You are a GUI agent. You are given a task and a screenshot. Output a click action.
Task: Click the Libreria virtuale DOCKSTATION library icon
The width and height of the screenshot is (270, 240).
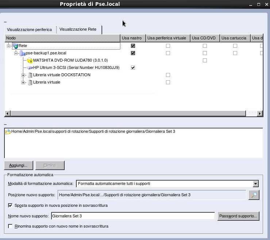pos(30,75)
